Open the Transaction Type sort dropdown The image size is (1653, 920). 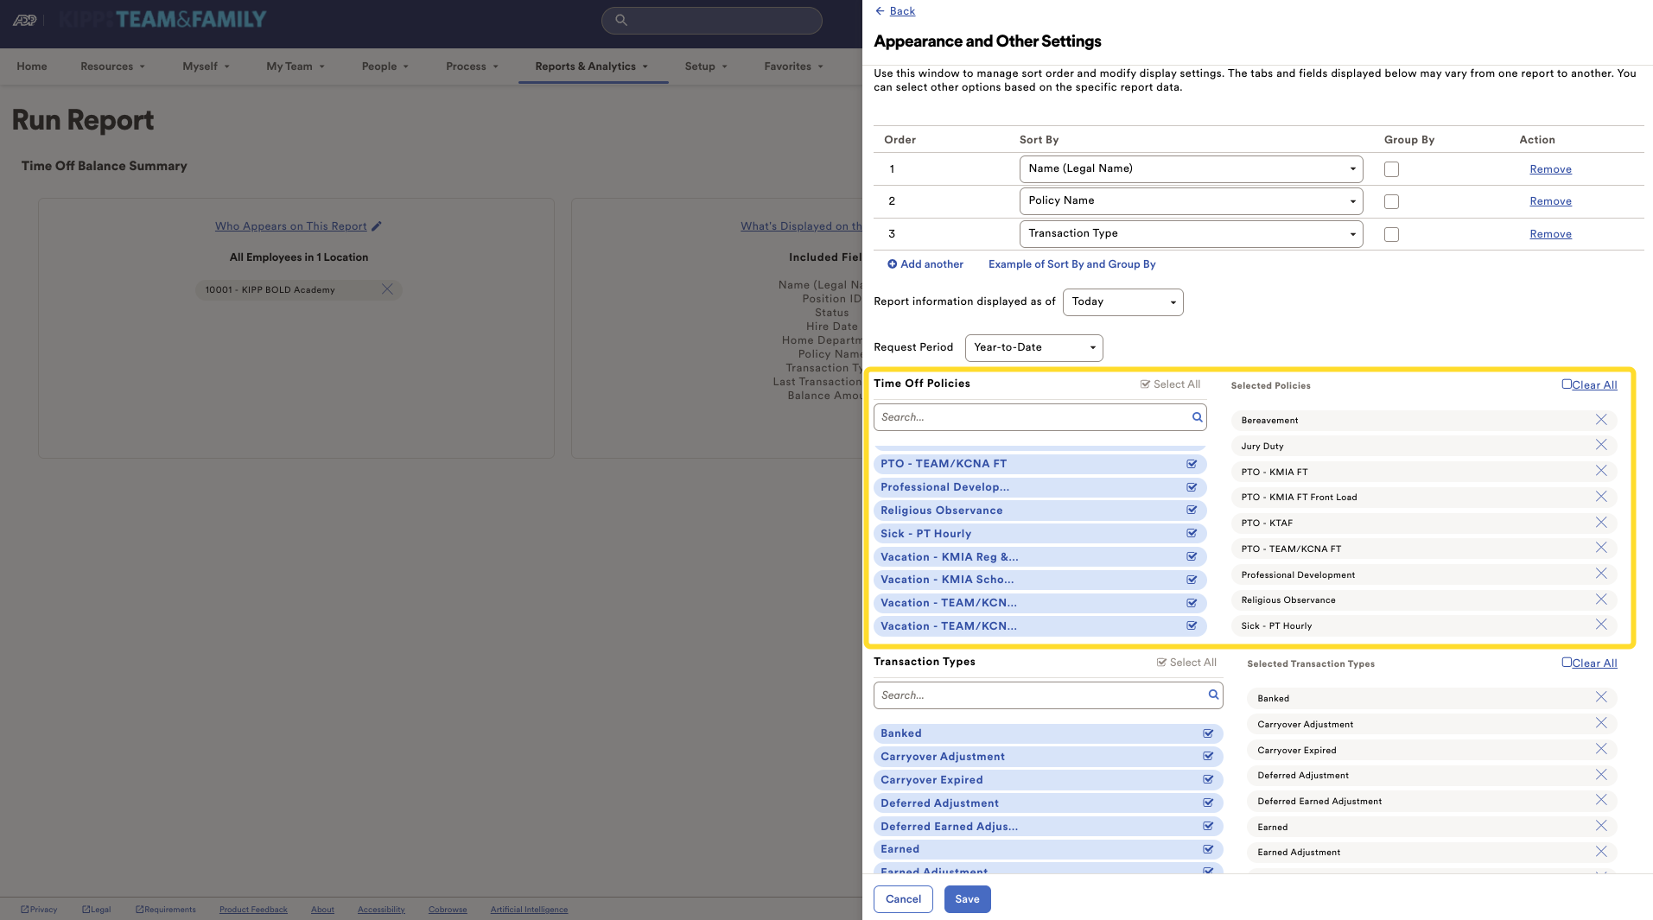point(1190,234)
